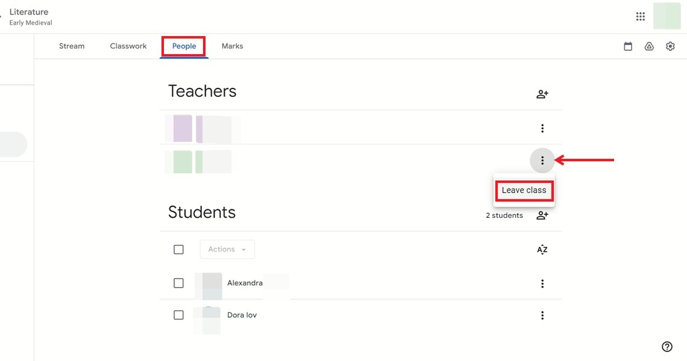Open the class Google Calendar
The height and width of the screenshot is (361, 687).
coord(628,46)
